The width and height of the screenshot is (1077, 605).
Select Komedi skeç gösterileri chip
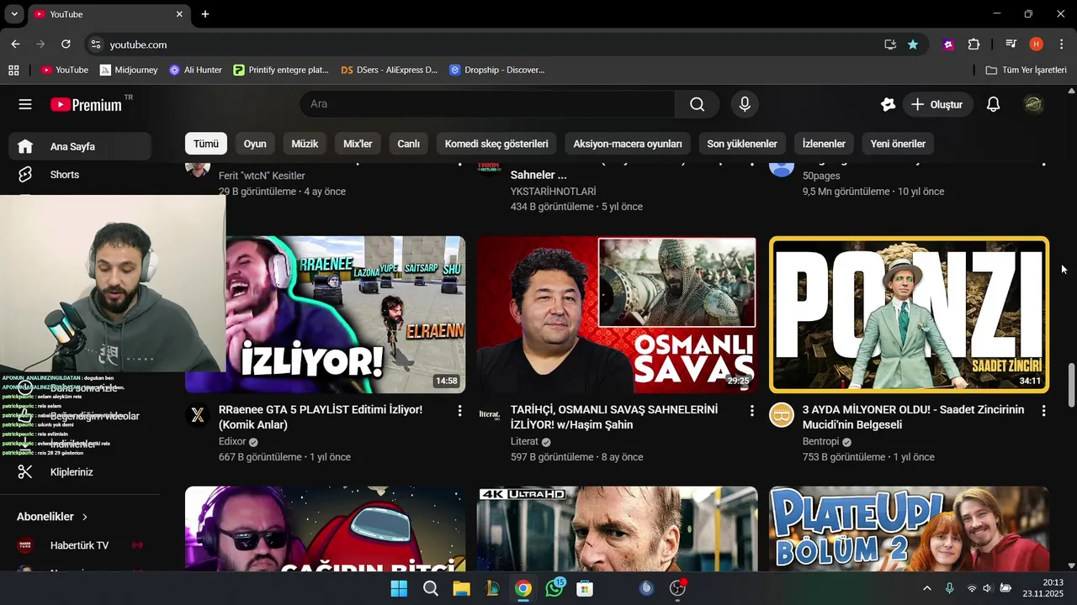click(496, 144)
